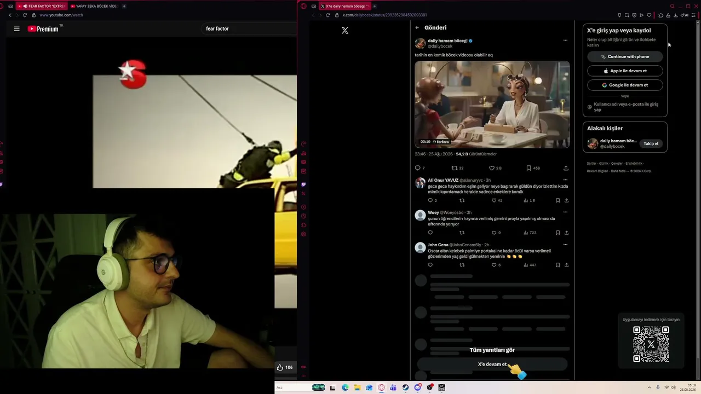The image size is (701, 394).
Task: Open the Reklam Bilgileri footer link
Action: pos(597,171)
